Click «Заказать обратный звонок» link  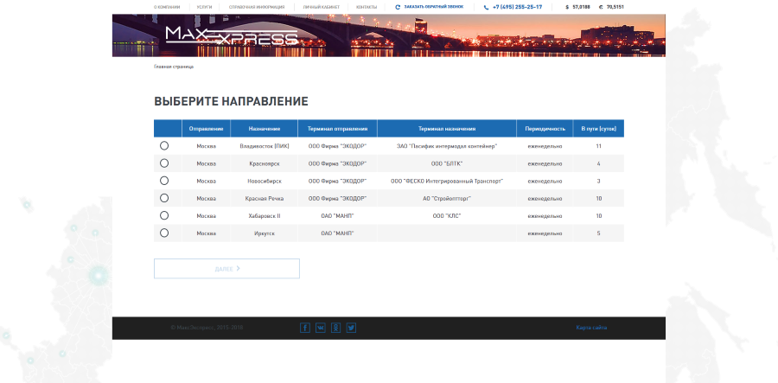click(433, 7)
